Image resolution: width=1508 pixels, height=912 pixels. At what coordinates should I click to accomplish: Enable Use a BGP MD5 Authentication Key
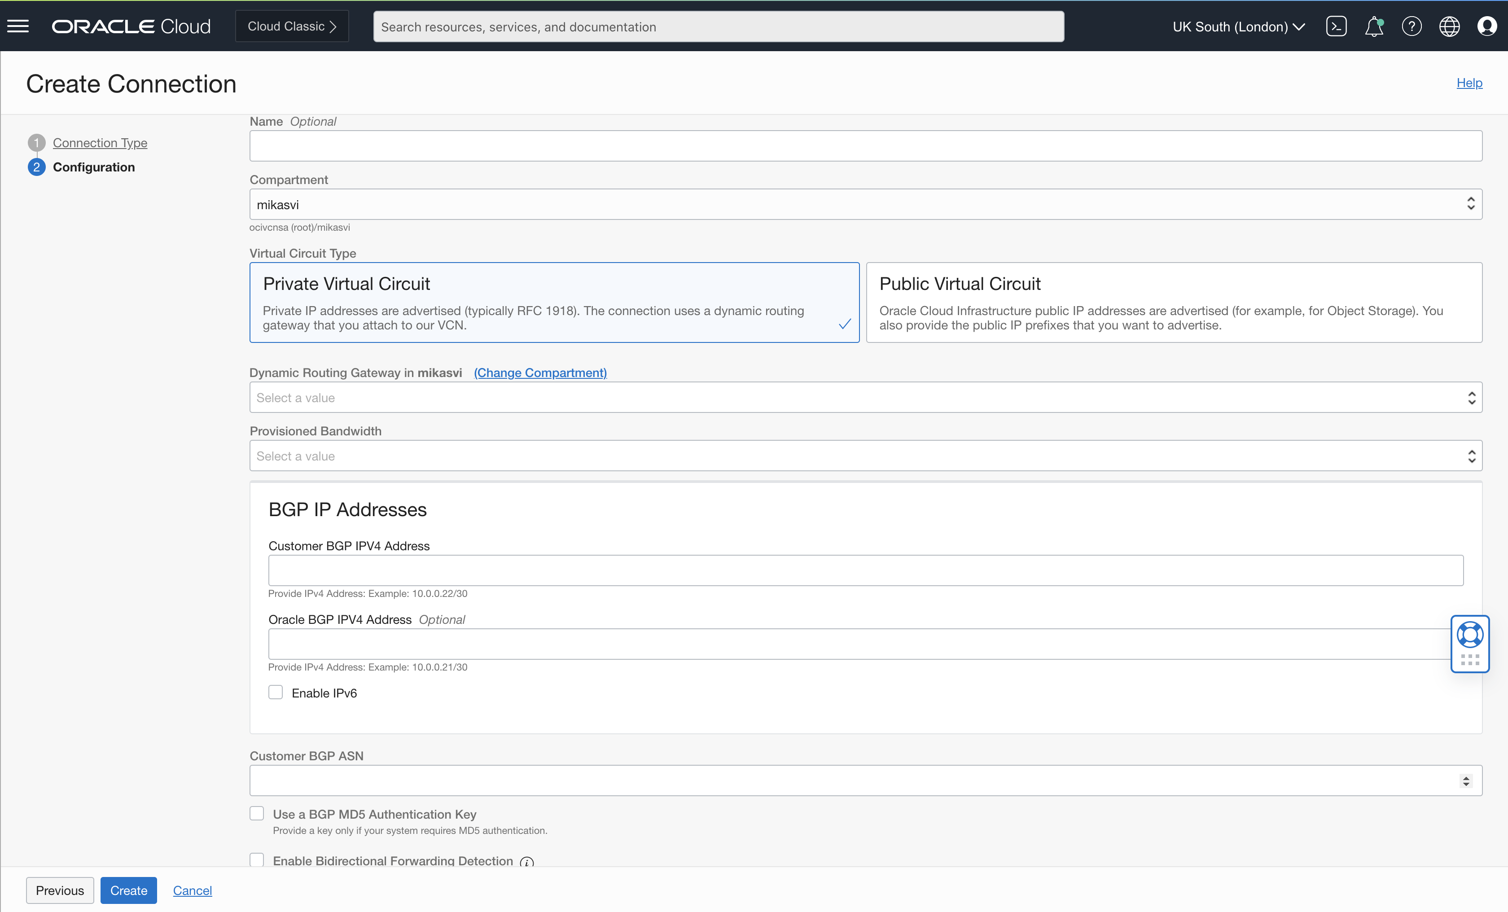point(256,813)
